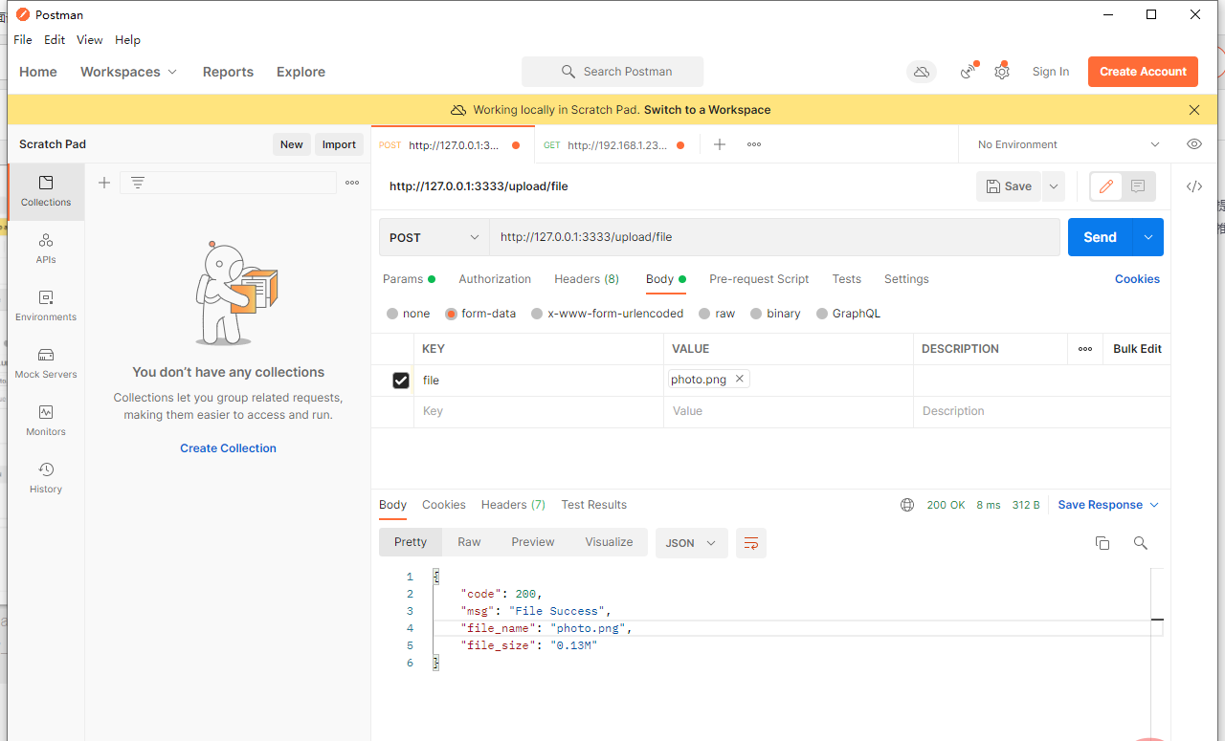The image size is (1225, 741).
Task: Select the binary body type
Action: tap(775, 314)
